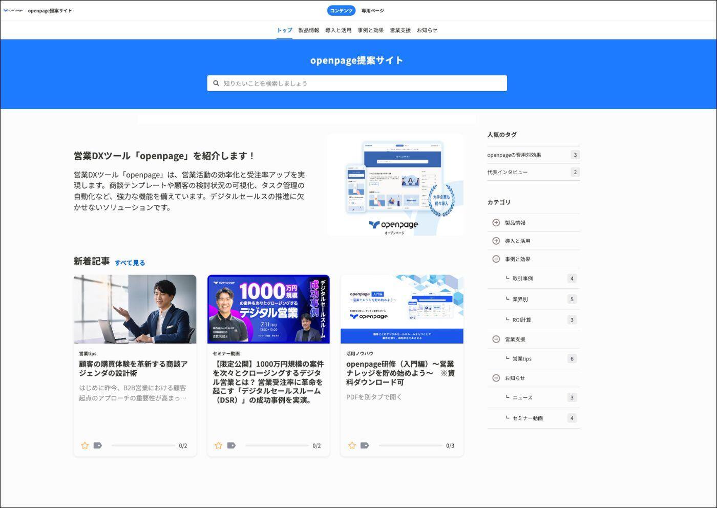This screenshot has width=717, height=508.
Task: Collapse the 事例と効果 category
Action: pyautogui.click(x=496, y=259)
